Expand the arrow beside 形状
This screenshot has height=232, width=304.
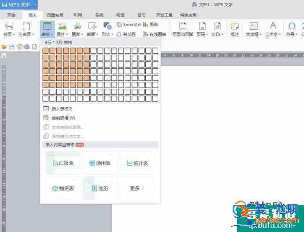112,34
